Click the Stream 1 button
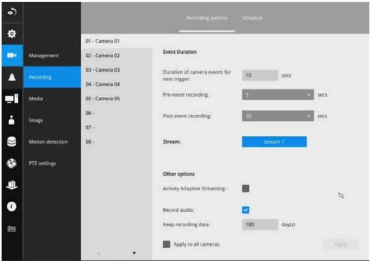This screenshot has width=371, height=262. click(274, 142)
